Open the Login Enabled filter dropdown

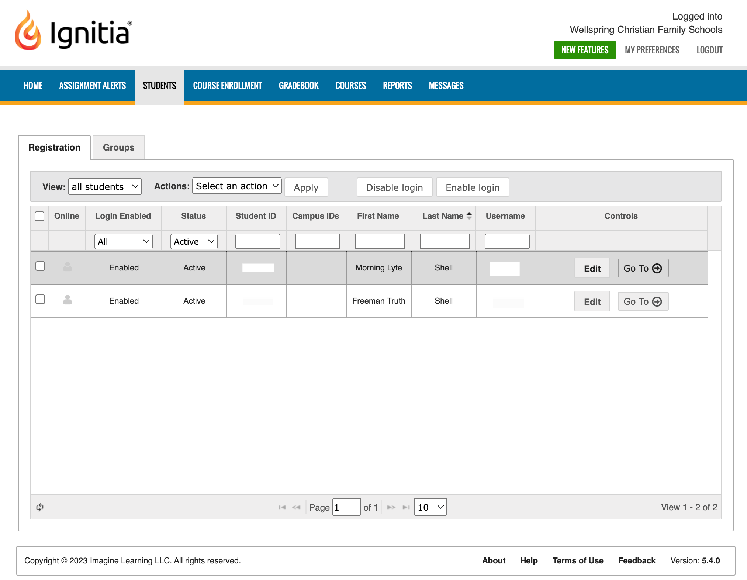click(124, 242)
